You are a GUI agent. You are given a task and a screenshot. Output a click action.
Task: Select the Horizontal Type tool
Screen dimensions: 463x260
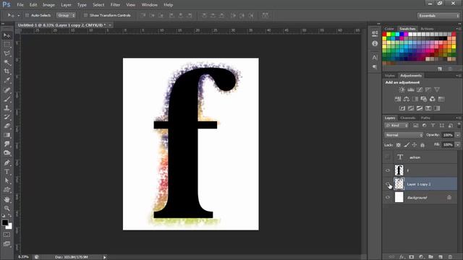[x=7, y=172]
